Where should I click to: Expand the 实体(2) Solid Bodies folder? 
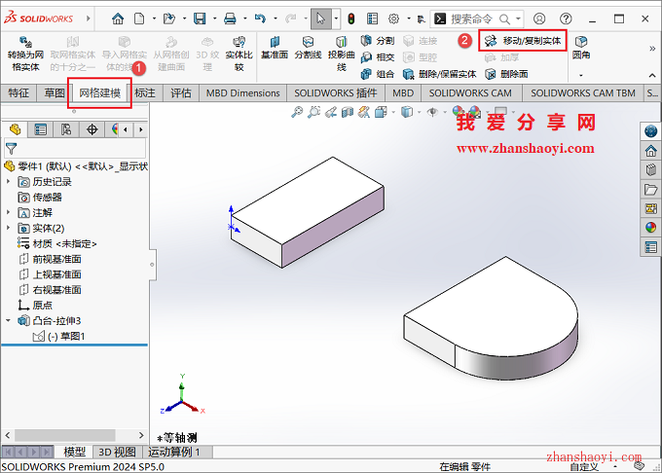coord(10,228)
